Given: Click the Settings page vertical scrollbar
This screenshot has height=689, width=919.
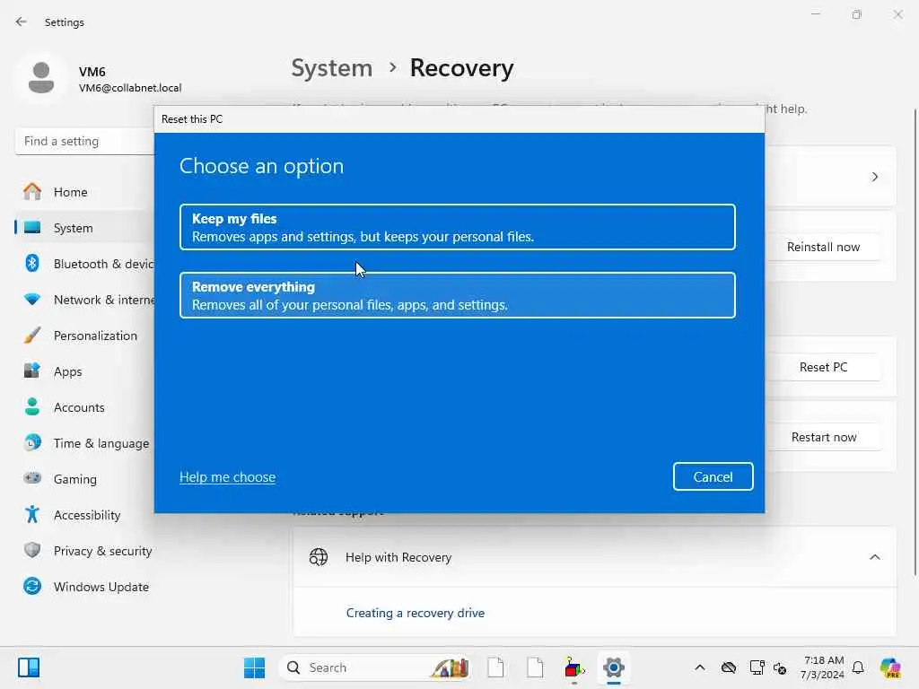Looking at the screenshot, I should click(x=915, y=343).
